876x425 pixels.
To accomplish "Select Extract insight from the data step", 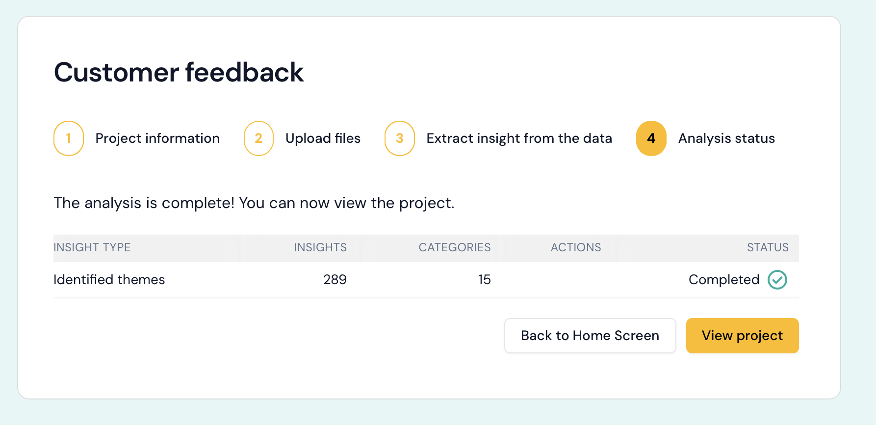I will [519, 138].
